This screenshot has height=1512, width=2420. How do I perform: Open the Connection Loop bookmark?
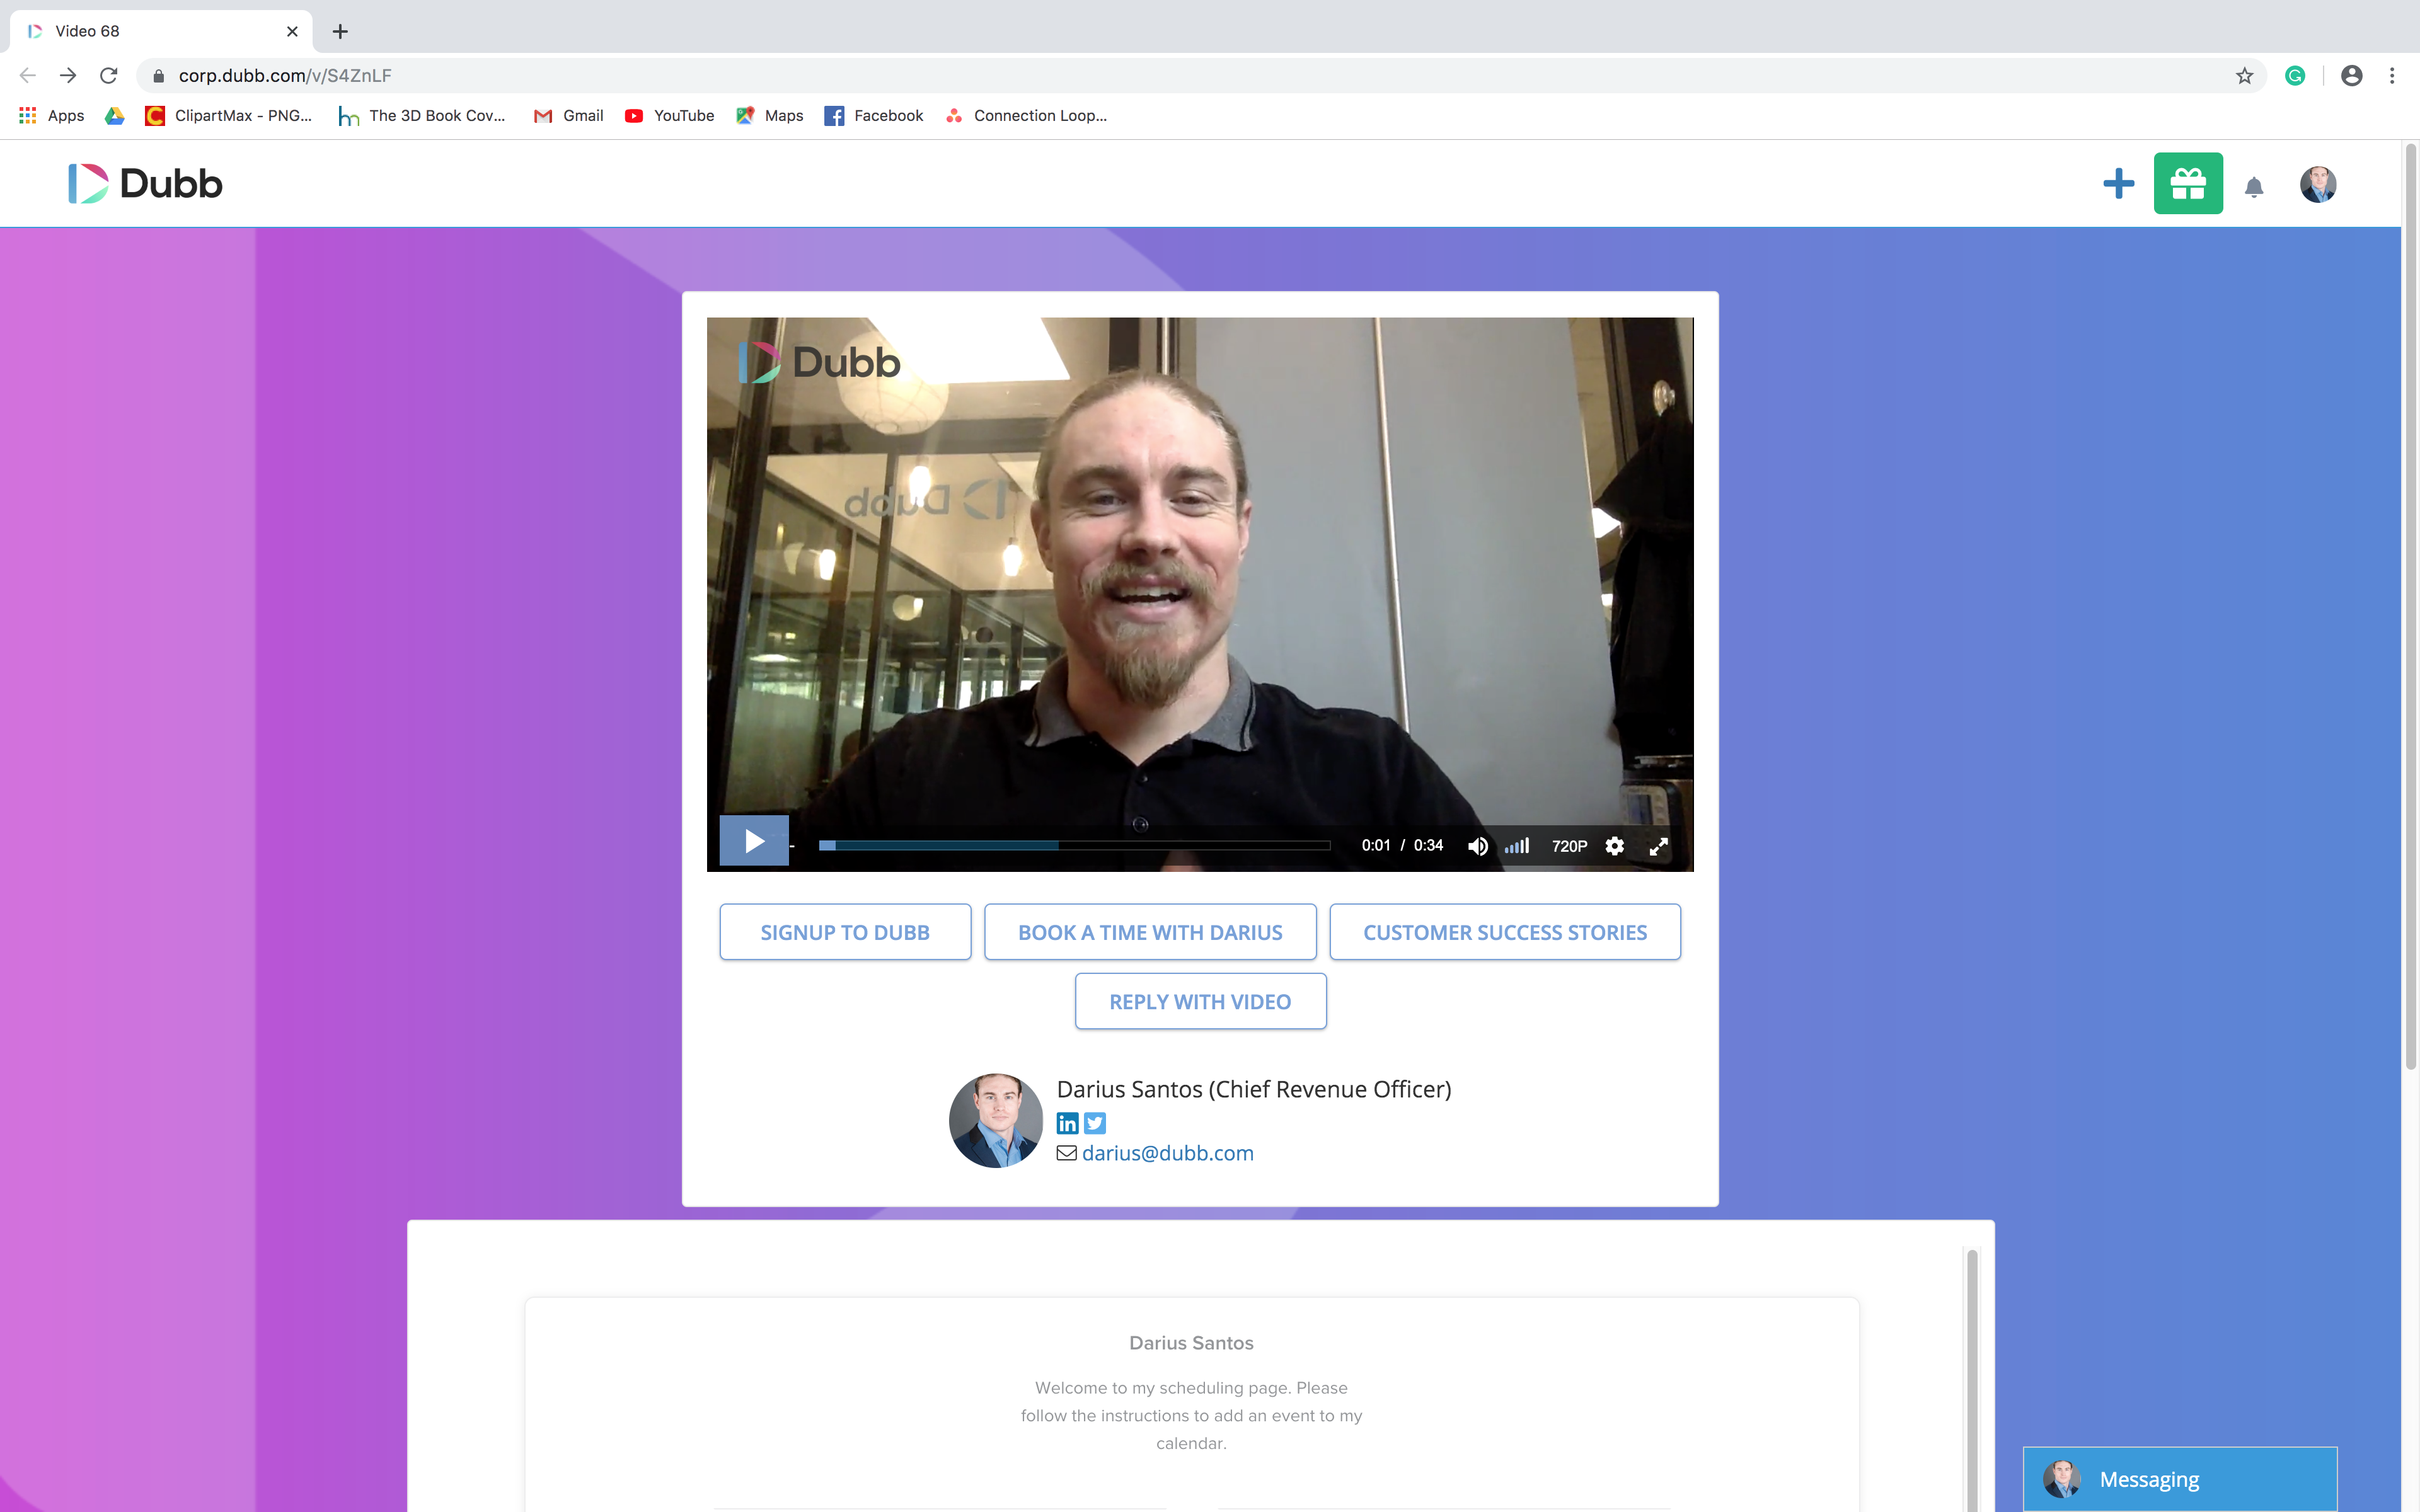[1026, 115]
